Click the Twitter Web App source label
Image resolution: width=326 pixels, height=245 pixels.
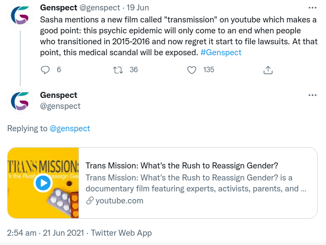[121, 233]
